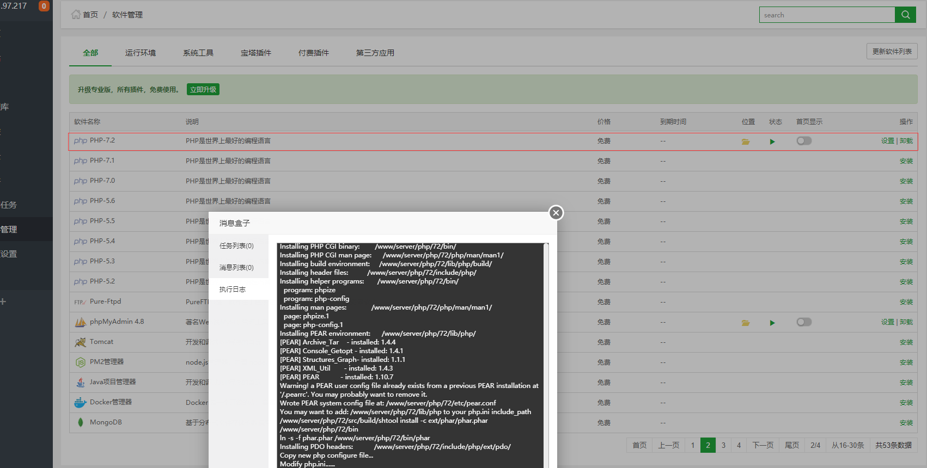Open the PHP-7.2 folder location icon
The width and height of the screenshot is (927, 468).
click(746, 141)
